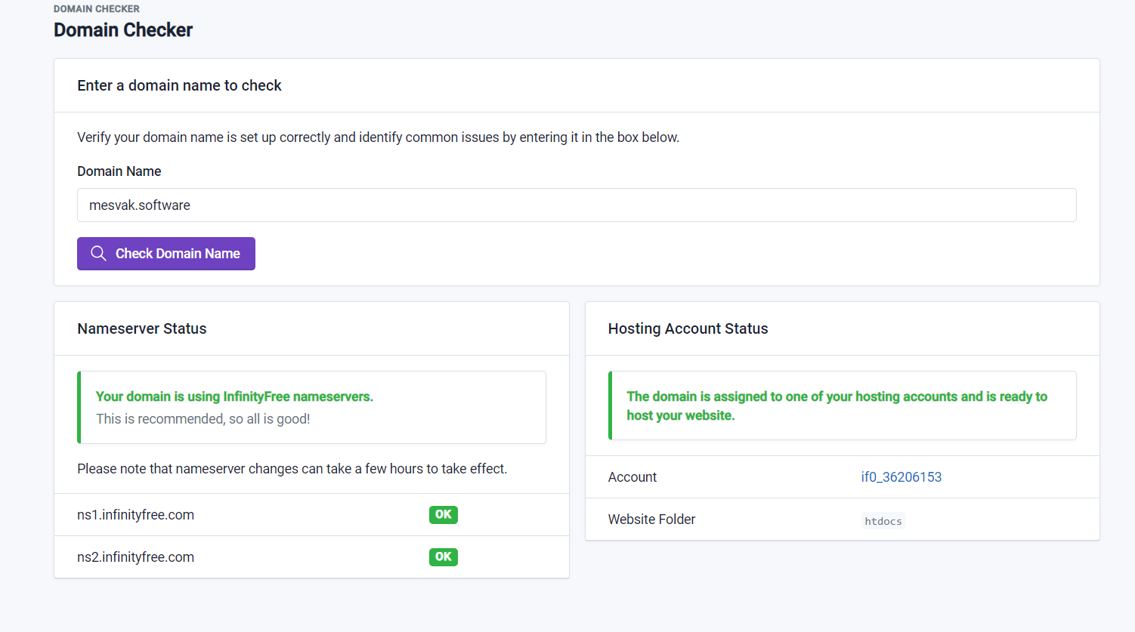
Task: Click the Website Folder row label
Action: pos(651,519)
